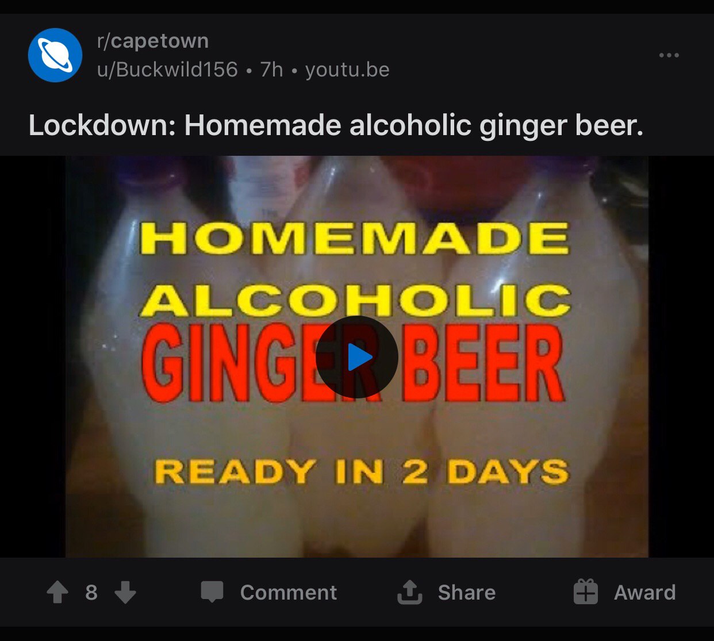Upvote the post with the up arrow
The image size is (714, 641).
[x=57, y=592]
